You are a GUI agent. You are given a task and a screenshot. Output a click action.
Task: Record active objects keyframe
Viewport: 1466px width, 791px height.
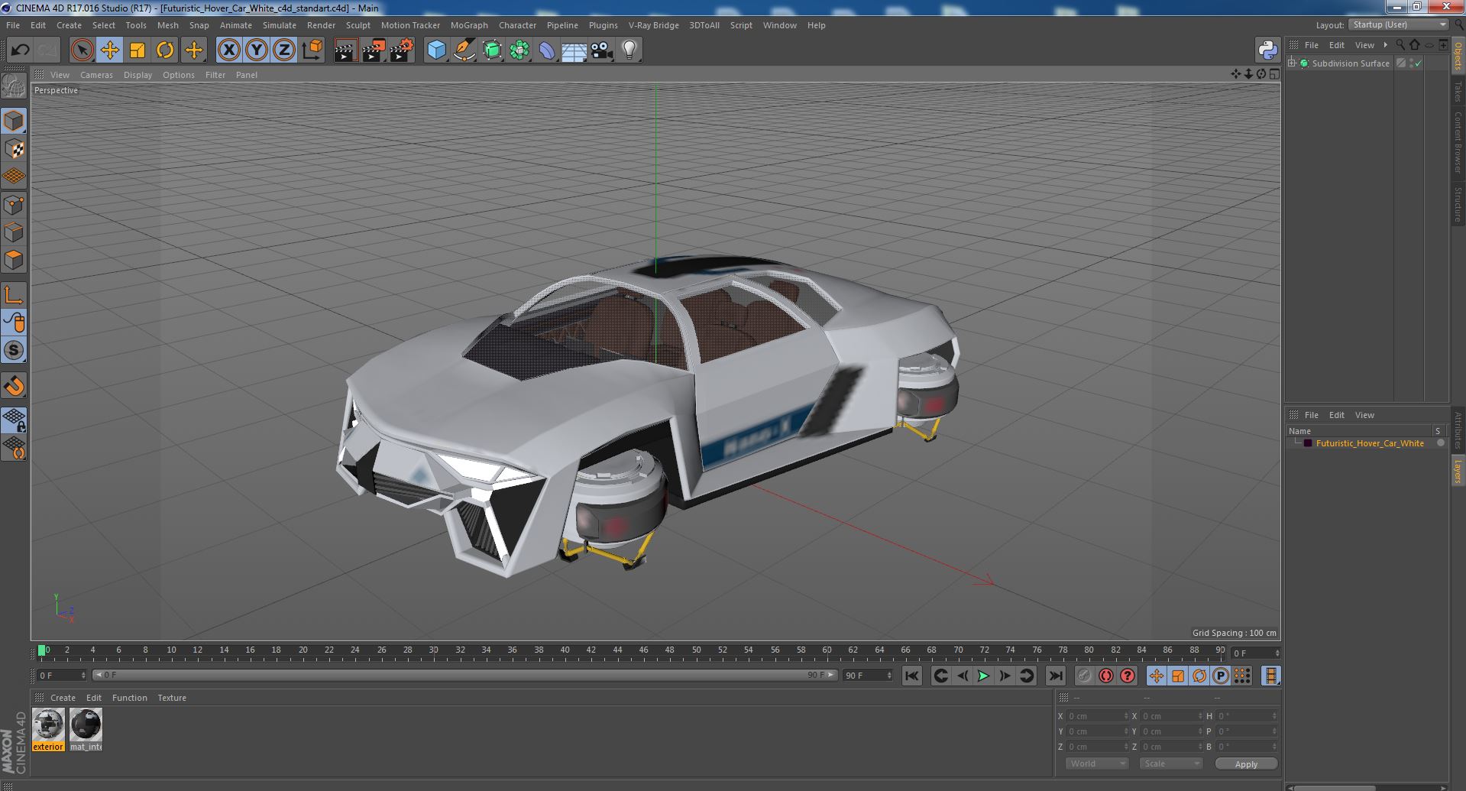1084,676
